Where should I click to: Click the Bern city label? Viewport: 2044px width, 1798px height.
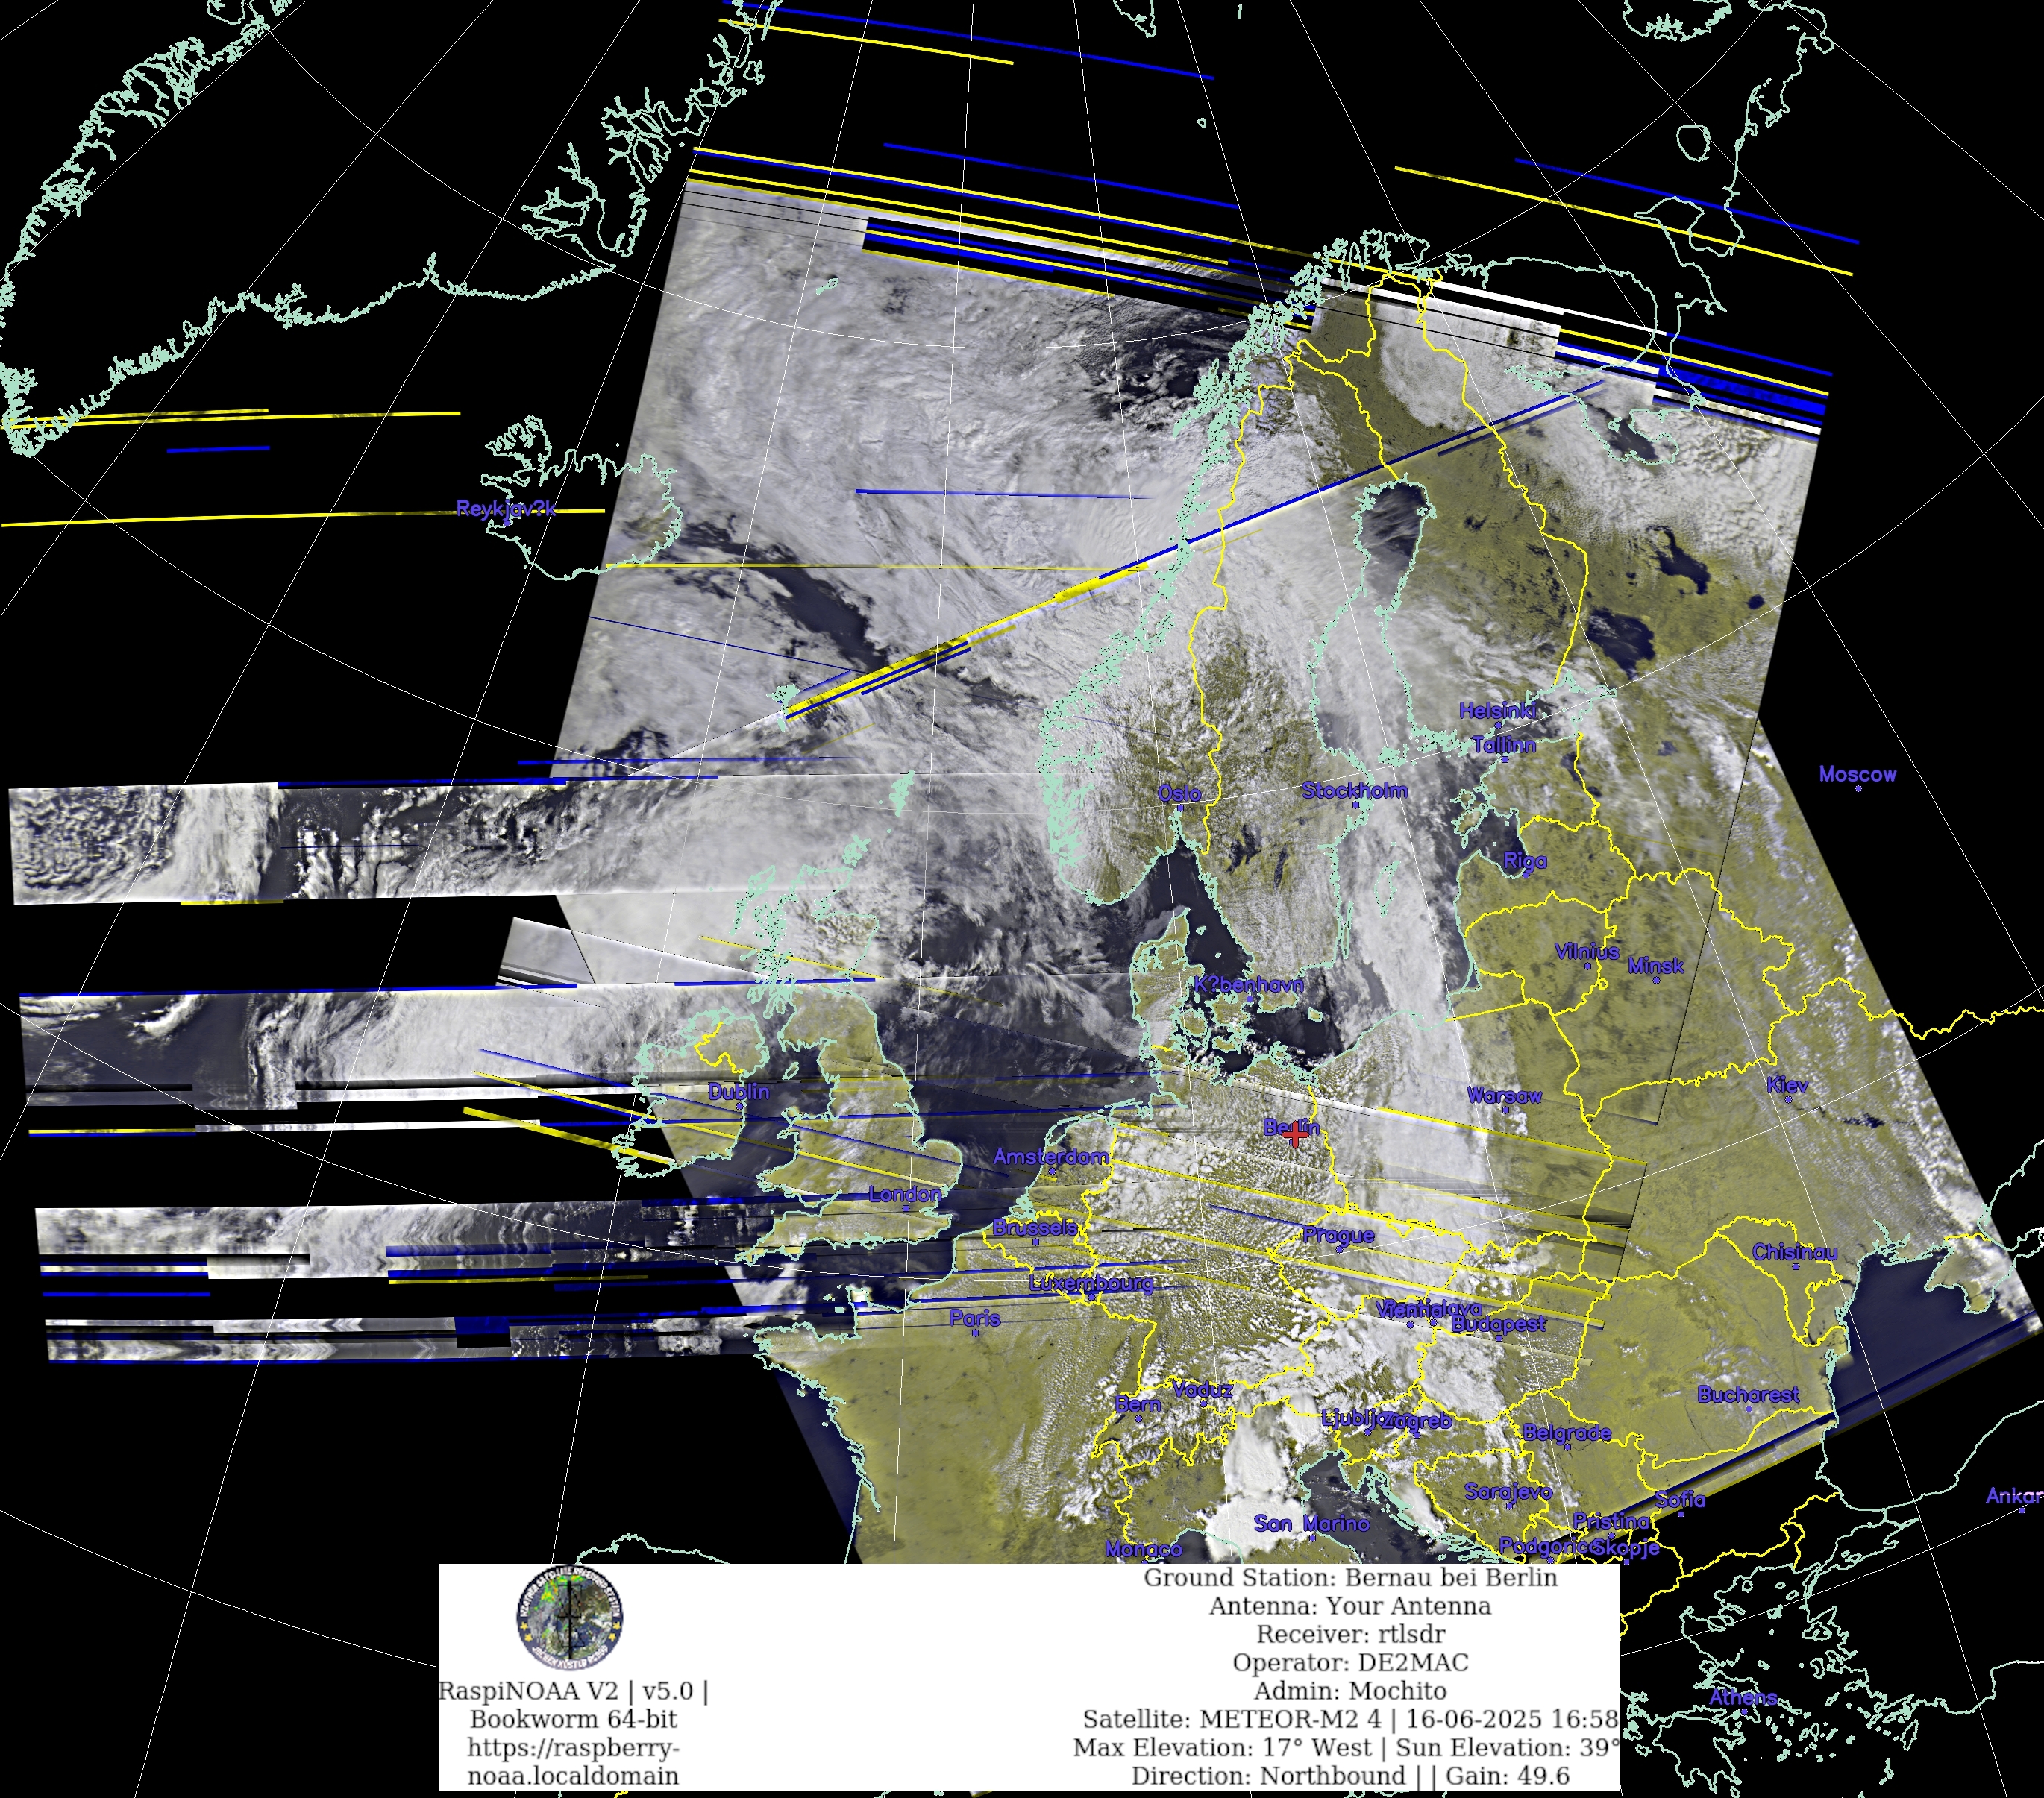(1138, 1404)
